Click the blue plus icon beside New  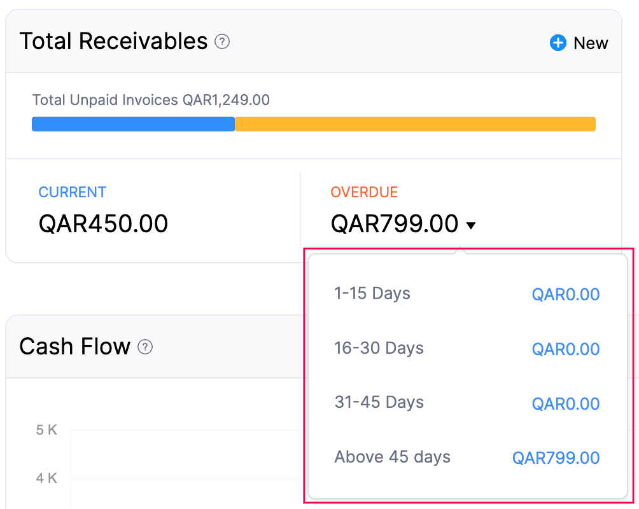pyautogui.click(x=558, y=43)
